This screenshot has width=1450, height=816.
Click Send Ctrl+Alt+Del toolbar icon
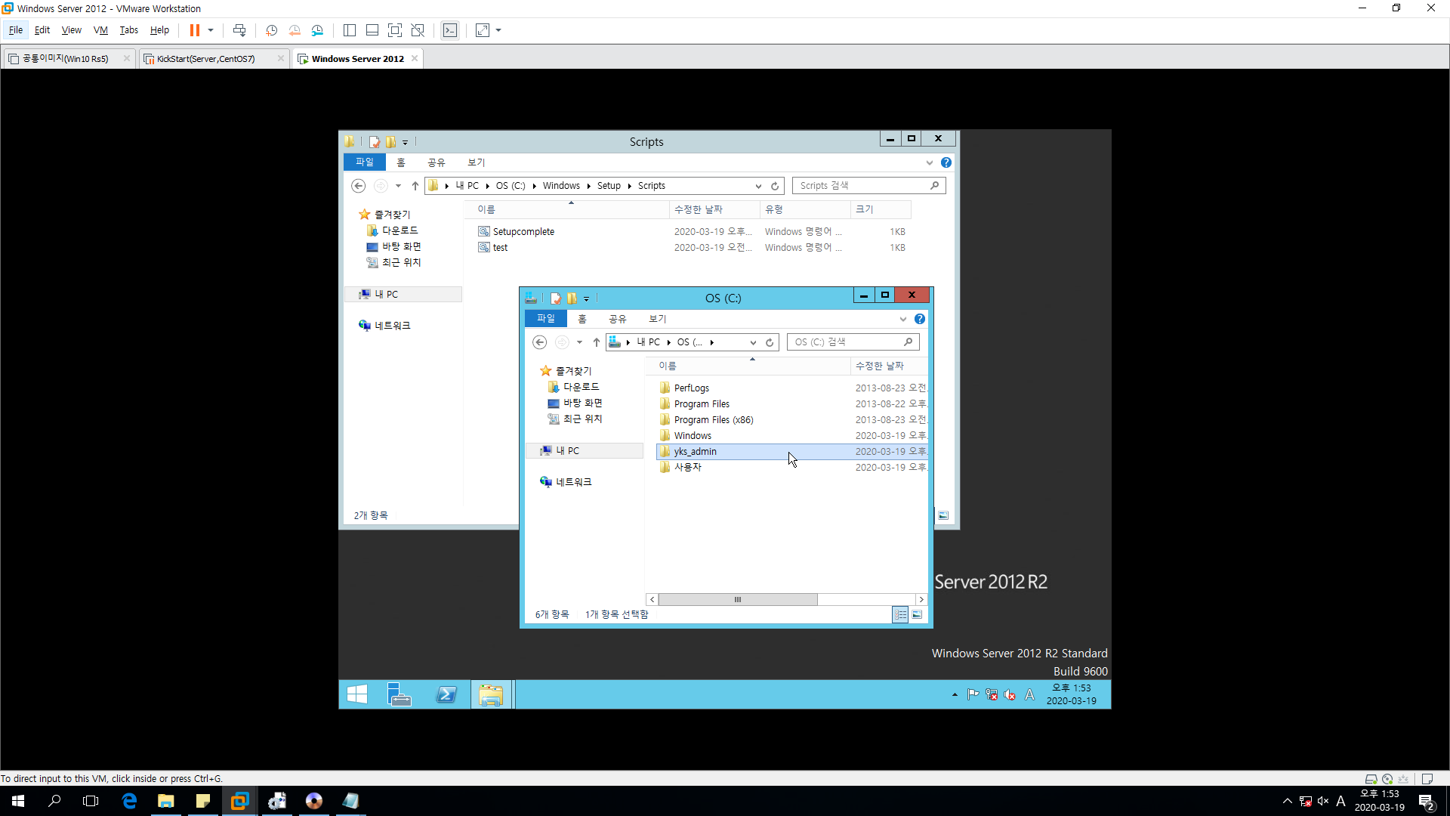tap(239, 30)
